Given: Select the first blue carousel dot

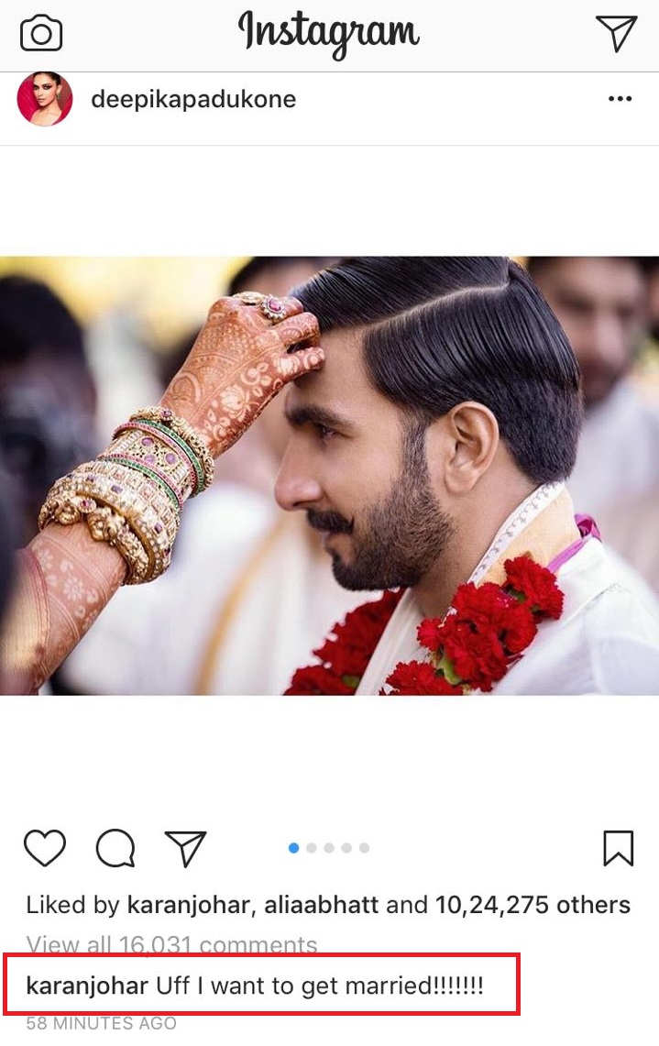Looking at the screenshot, I should pyautogui.click(x=293, y=848).
